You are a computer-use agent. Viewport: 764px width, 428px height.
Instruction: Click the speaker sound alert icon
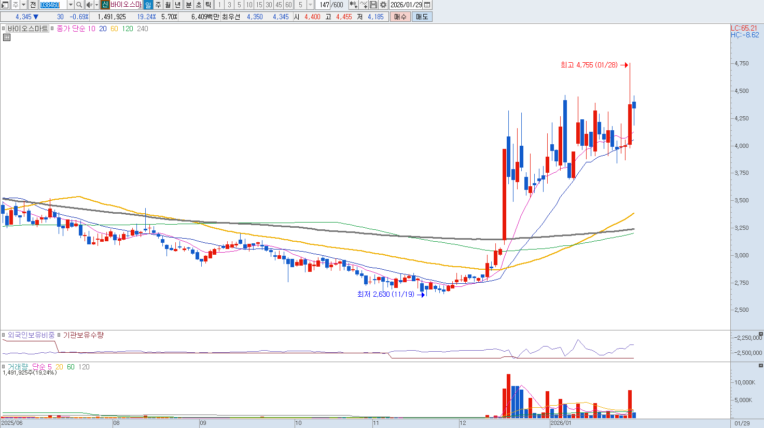(x=89, y=5)
